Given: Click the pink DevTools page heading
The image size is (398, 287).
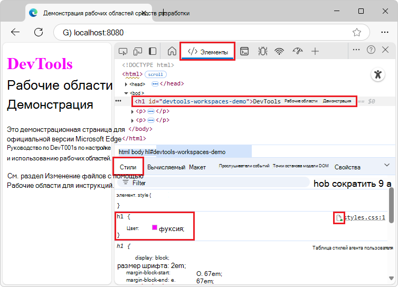Looking at the screenshot, I should tap(40, 64).
